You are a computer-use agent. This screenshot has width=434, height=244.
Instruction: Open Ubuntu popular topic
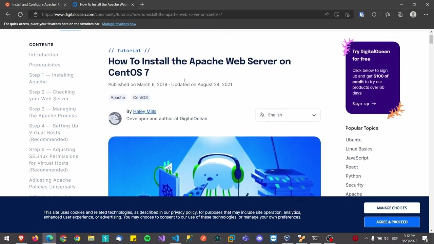(x=353, y=140)
